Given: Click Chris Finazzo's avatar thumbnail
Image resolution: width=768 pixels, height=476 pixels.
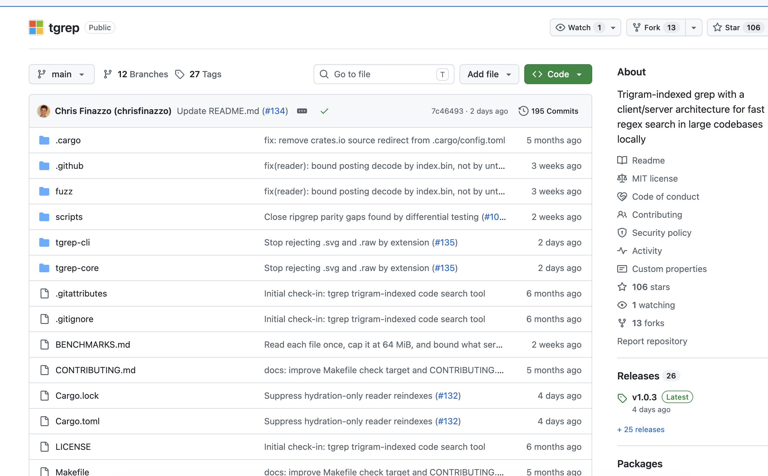Looking at the screenshot, I should 43,111.
